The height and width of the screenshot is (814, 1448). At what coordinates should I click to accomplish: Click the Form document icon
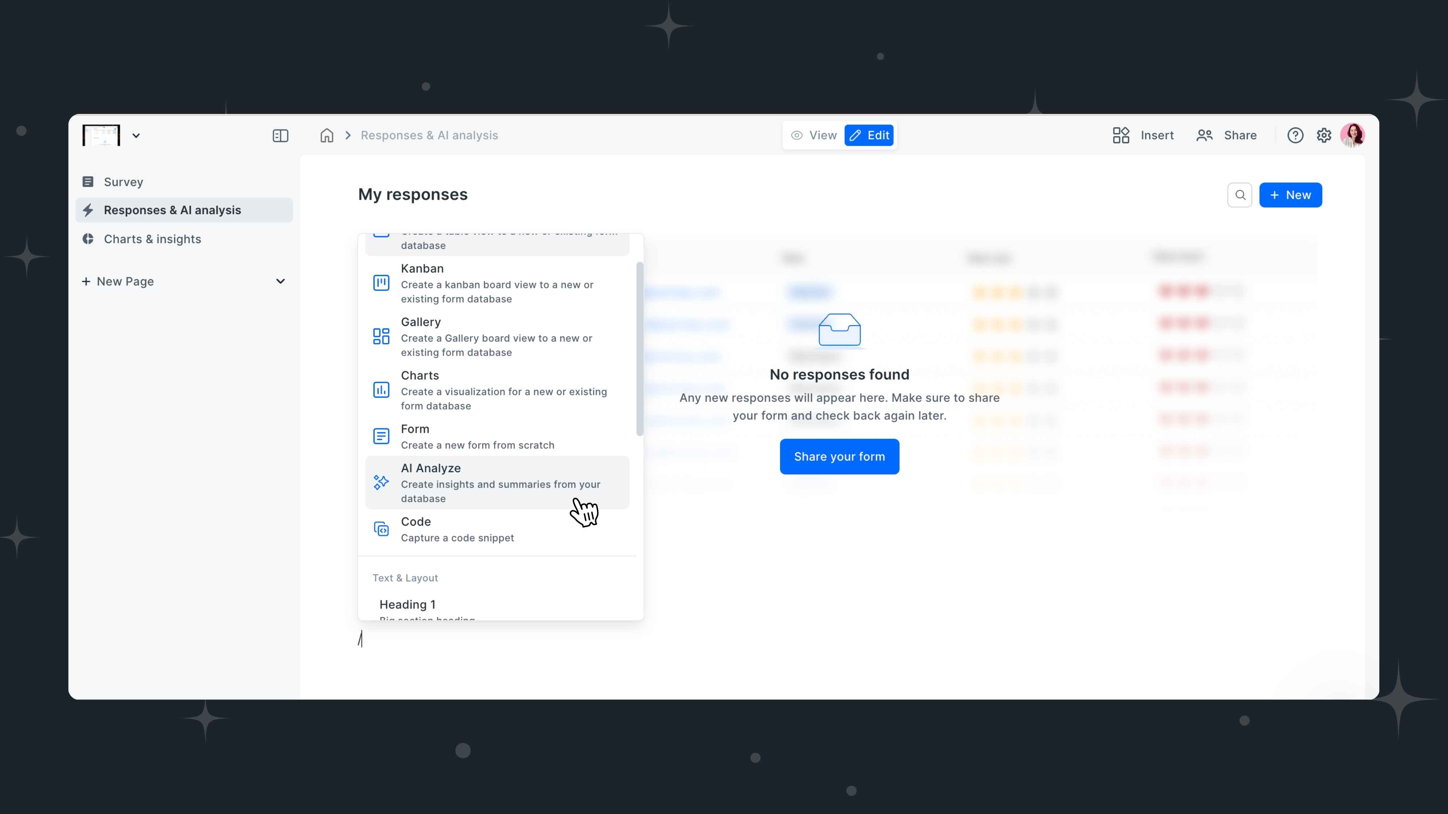click(381, 436)
